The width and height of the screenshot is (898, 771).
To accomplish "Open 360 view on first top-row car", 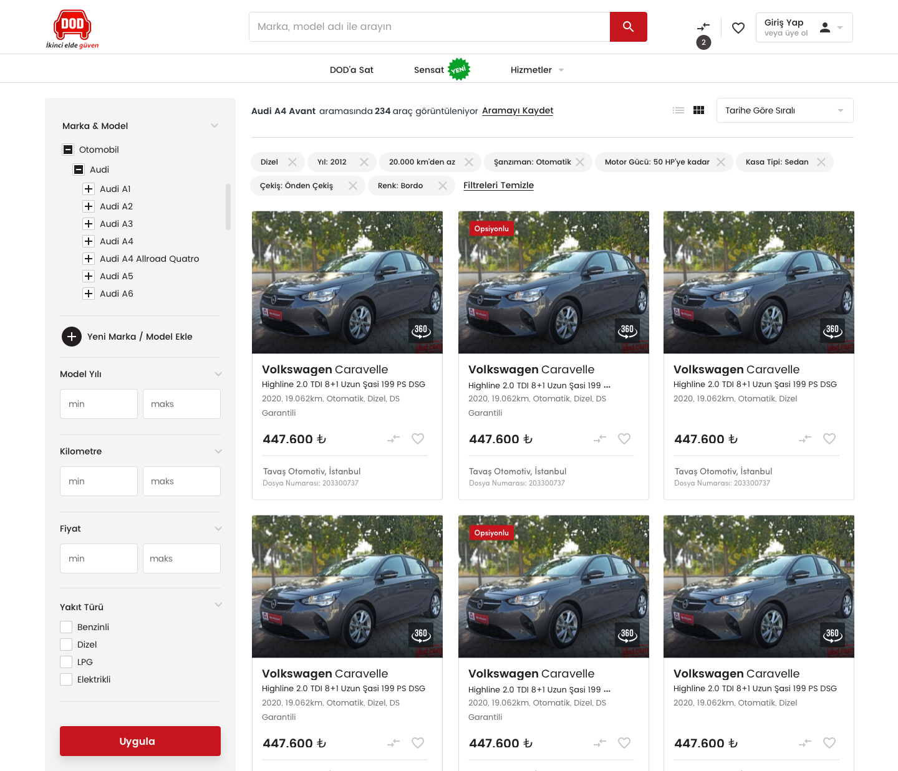I will point(421,330).
